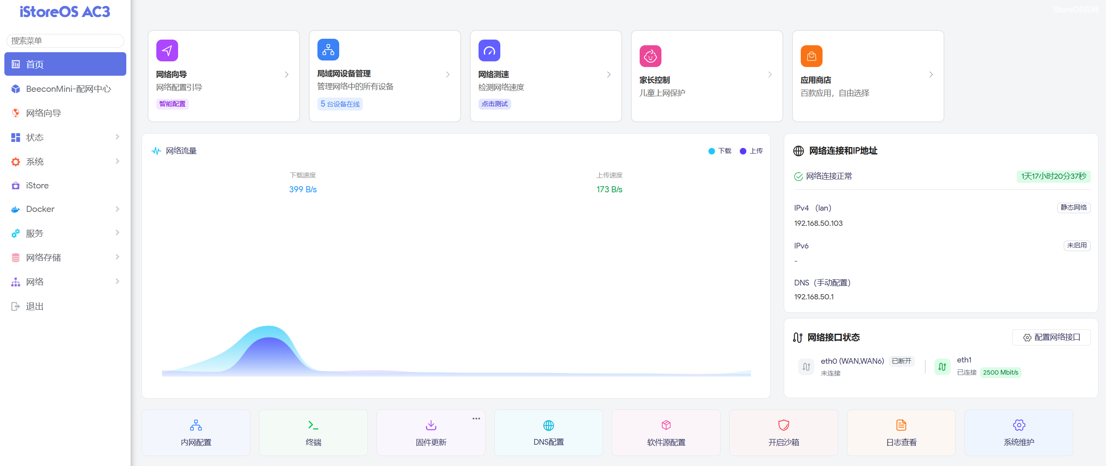Screen dimensions: 1106x466
Task: Open the parental control baby-face icon
Action: click(x=651, y=56)
